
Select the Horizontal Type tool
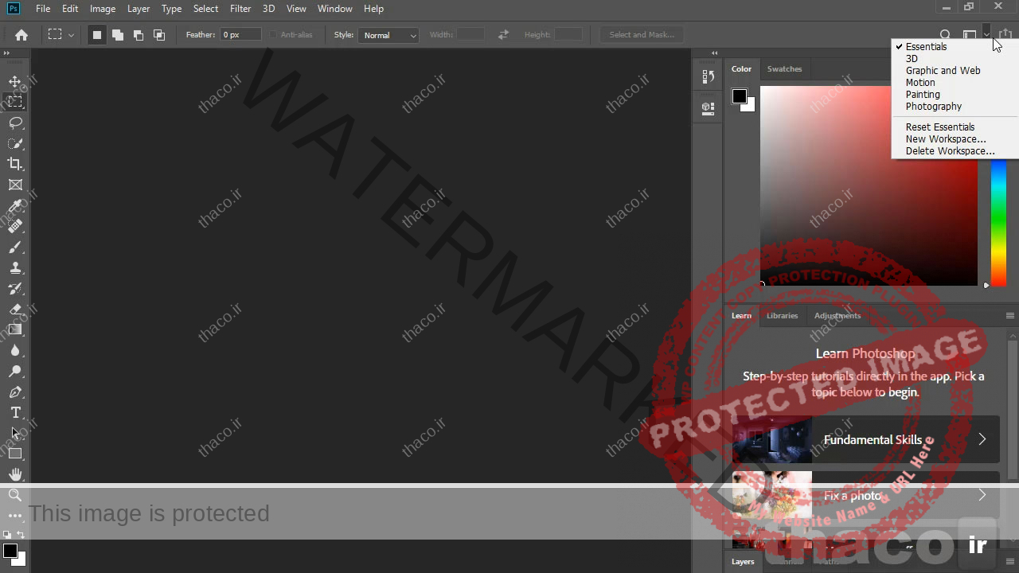tap(15, 412)
